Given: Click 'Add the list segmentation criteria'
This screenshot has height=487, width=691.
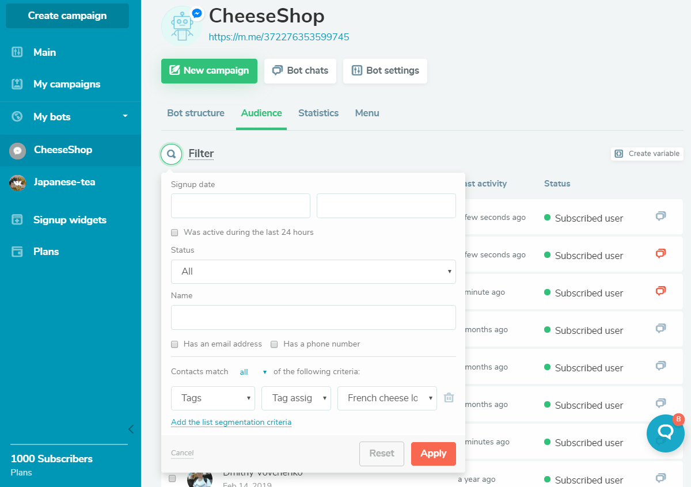Looking at the screenshot, I should tap(231, 422).
